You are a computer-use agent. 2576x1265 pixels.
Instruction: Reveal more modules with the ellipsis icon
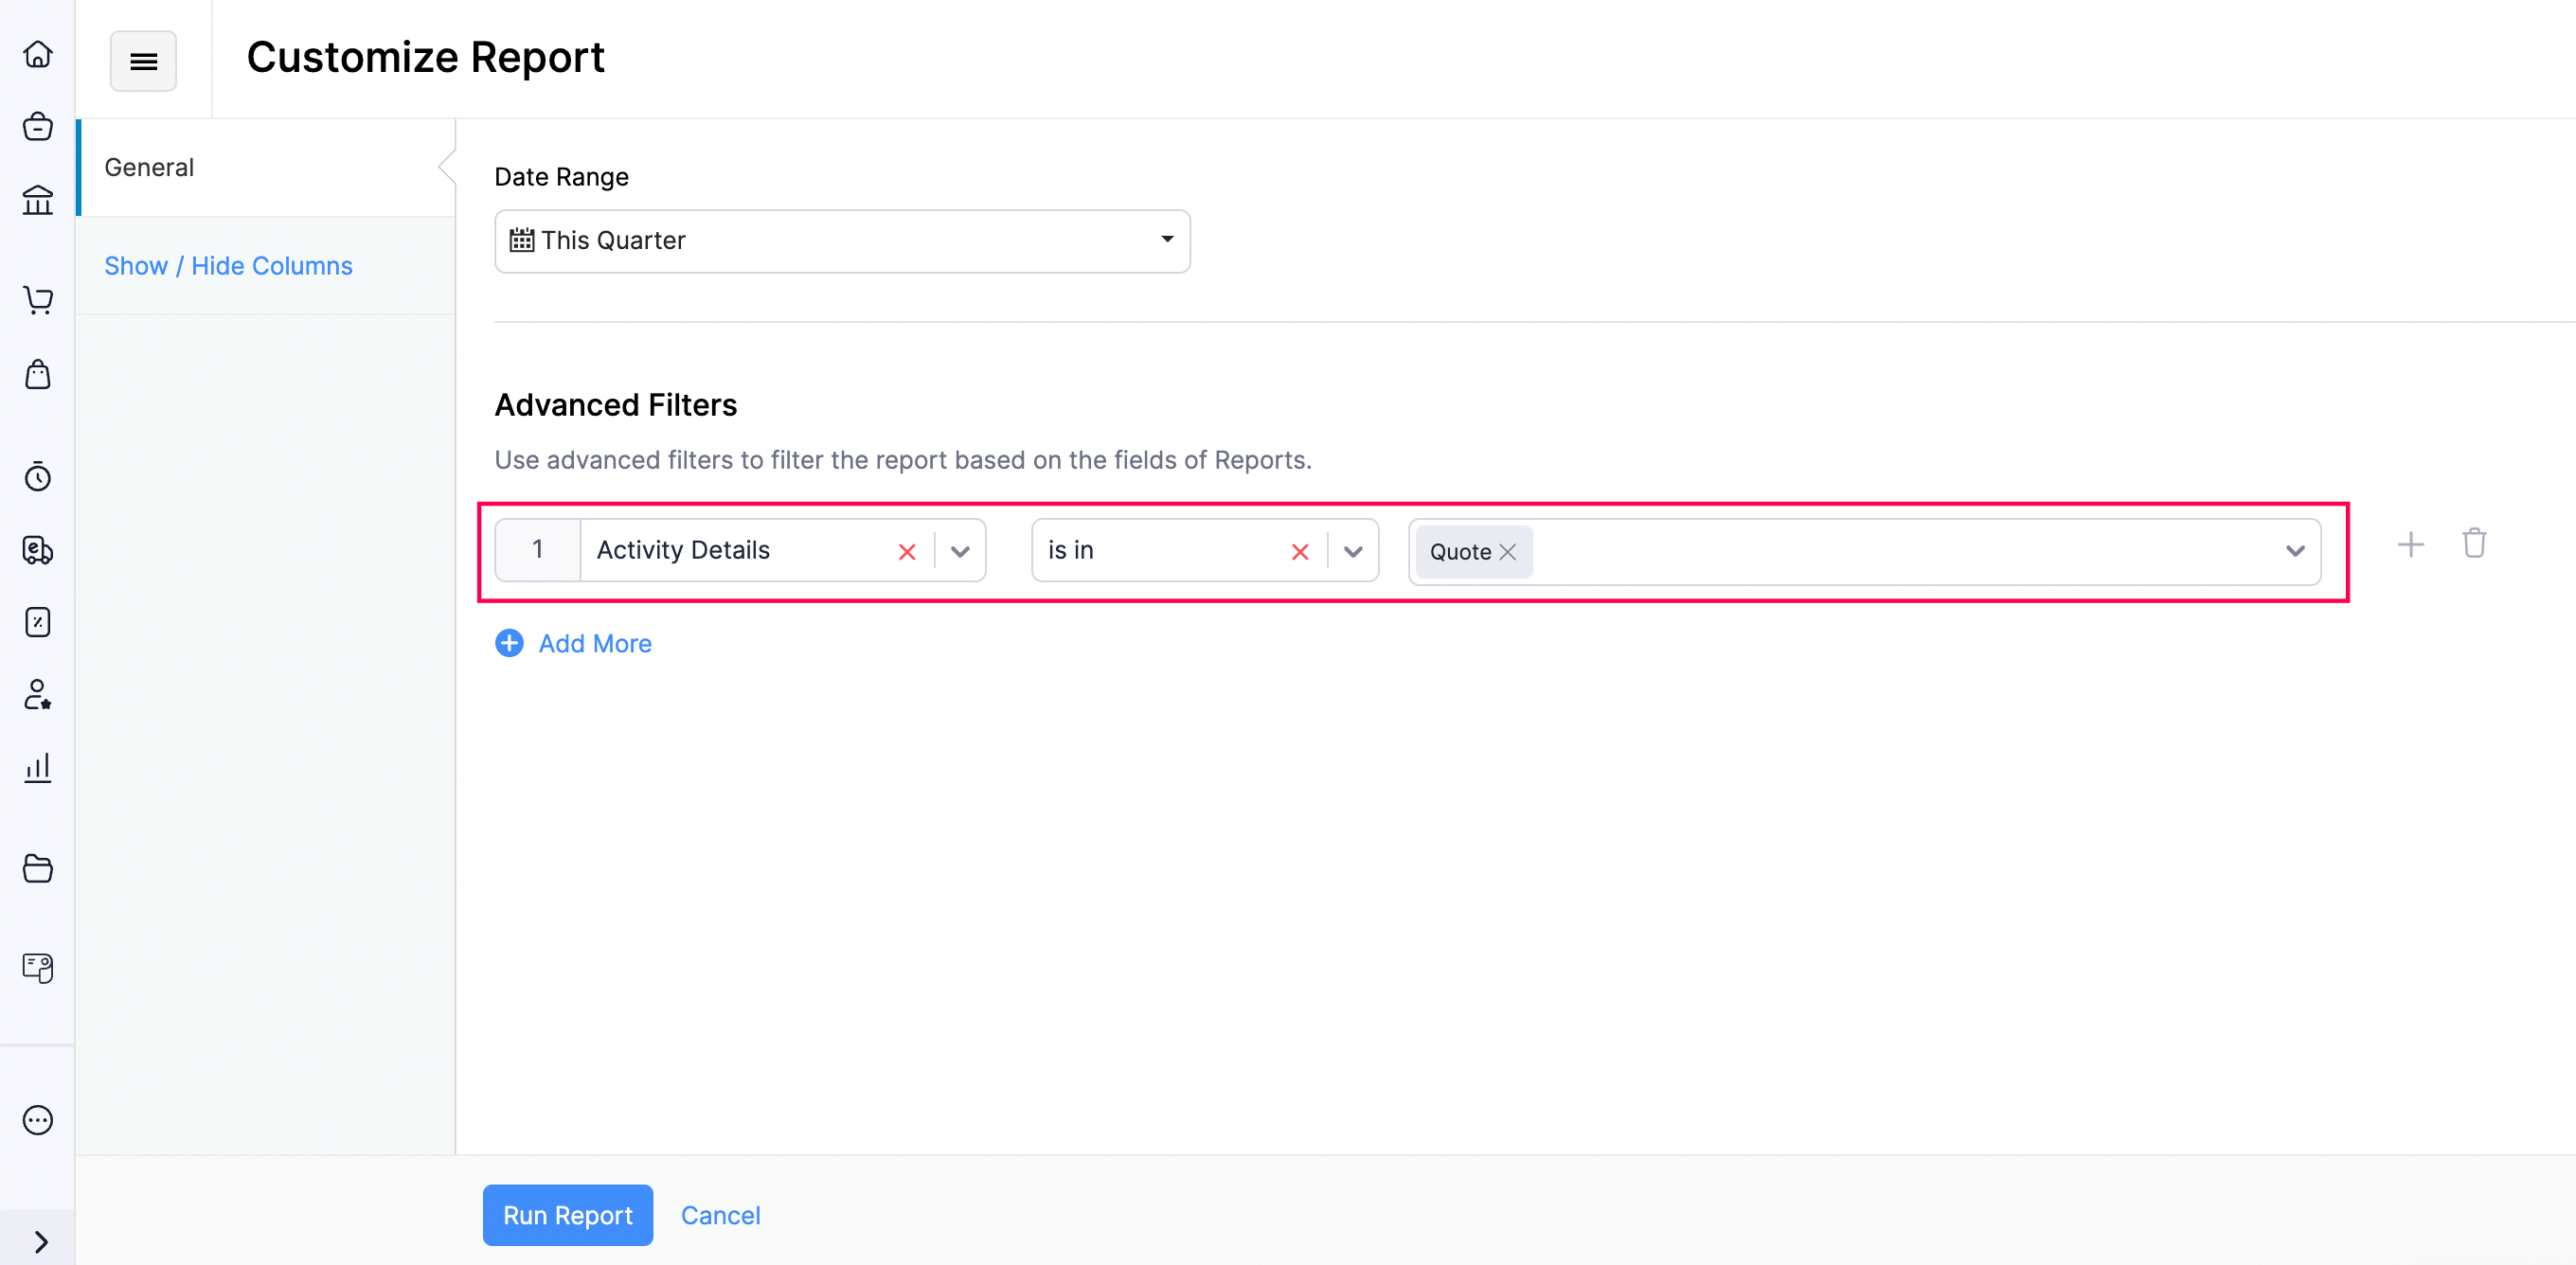(38, 1120)
